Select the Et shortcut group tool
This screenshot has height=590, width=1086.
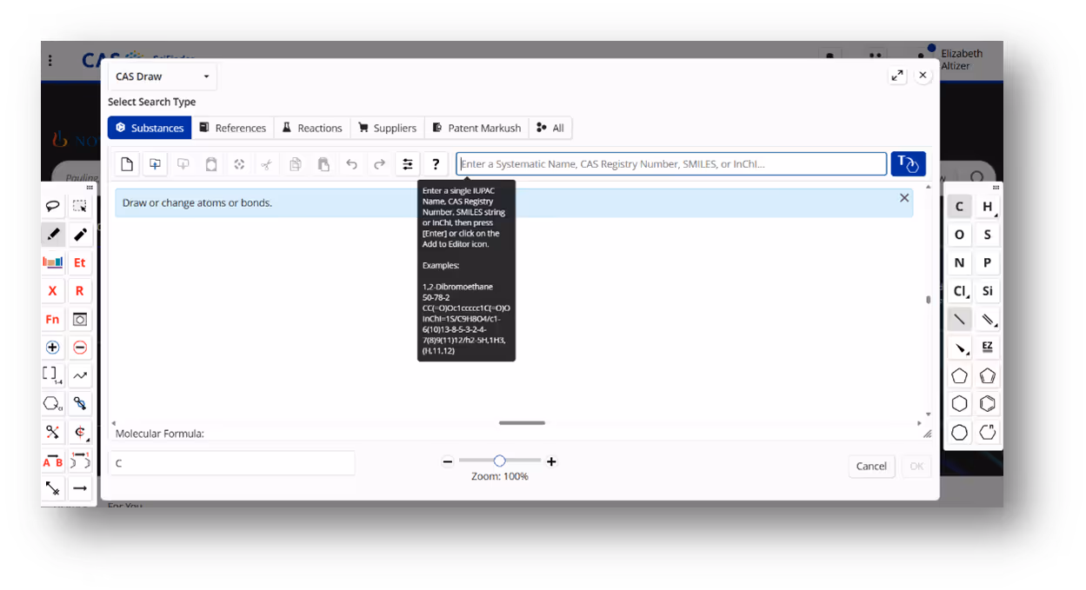click(x=80, y=262)
